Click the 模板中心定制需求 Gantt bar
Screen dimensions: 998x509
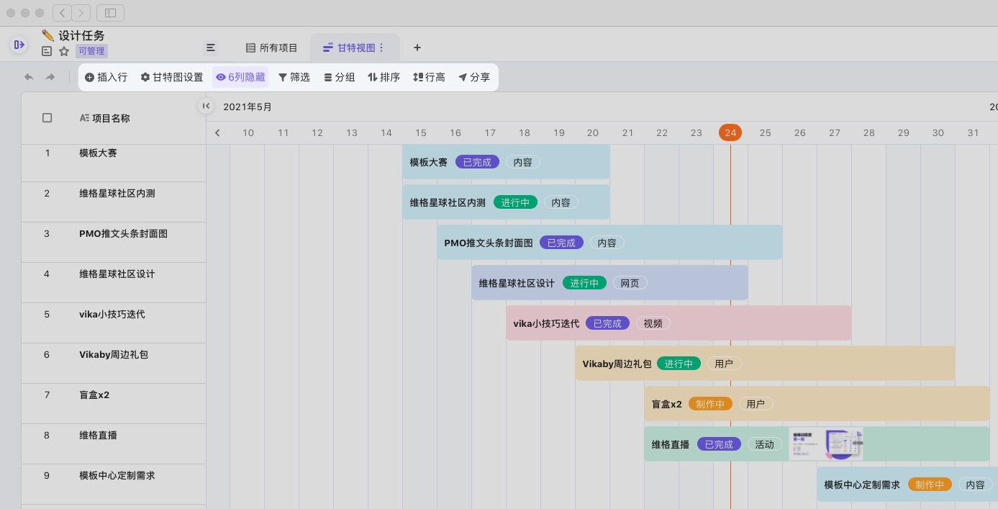coord(907,485)
